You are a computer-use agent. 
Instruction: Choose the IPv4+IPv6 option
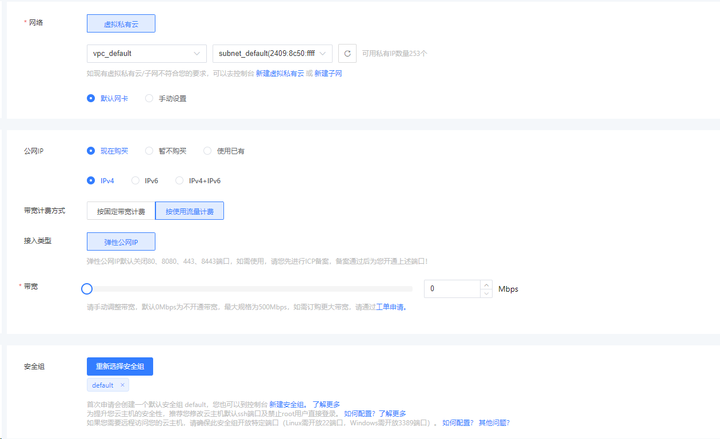(179, 181)
